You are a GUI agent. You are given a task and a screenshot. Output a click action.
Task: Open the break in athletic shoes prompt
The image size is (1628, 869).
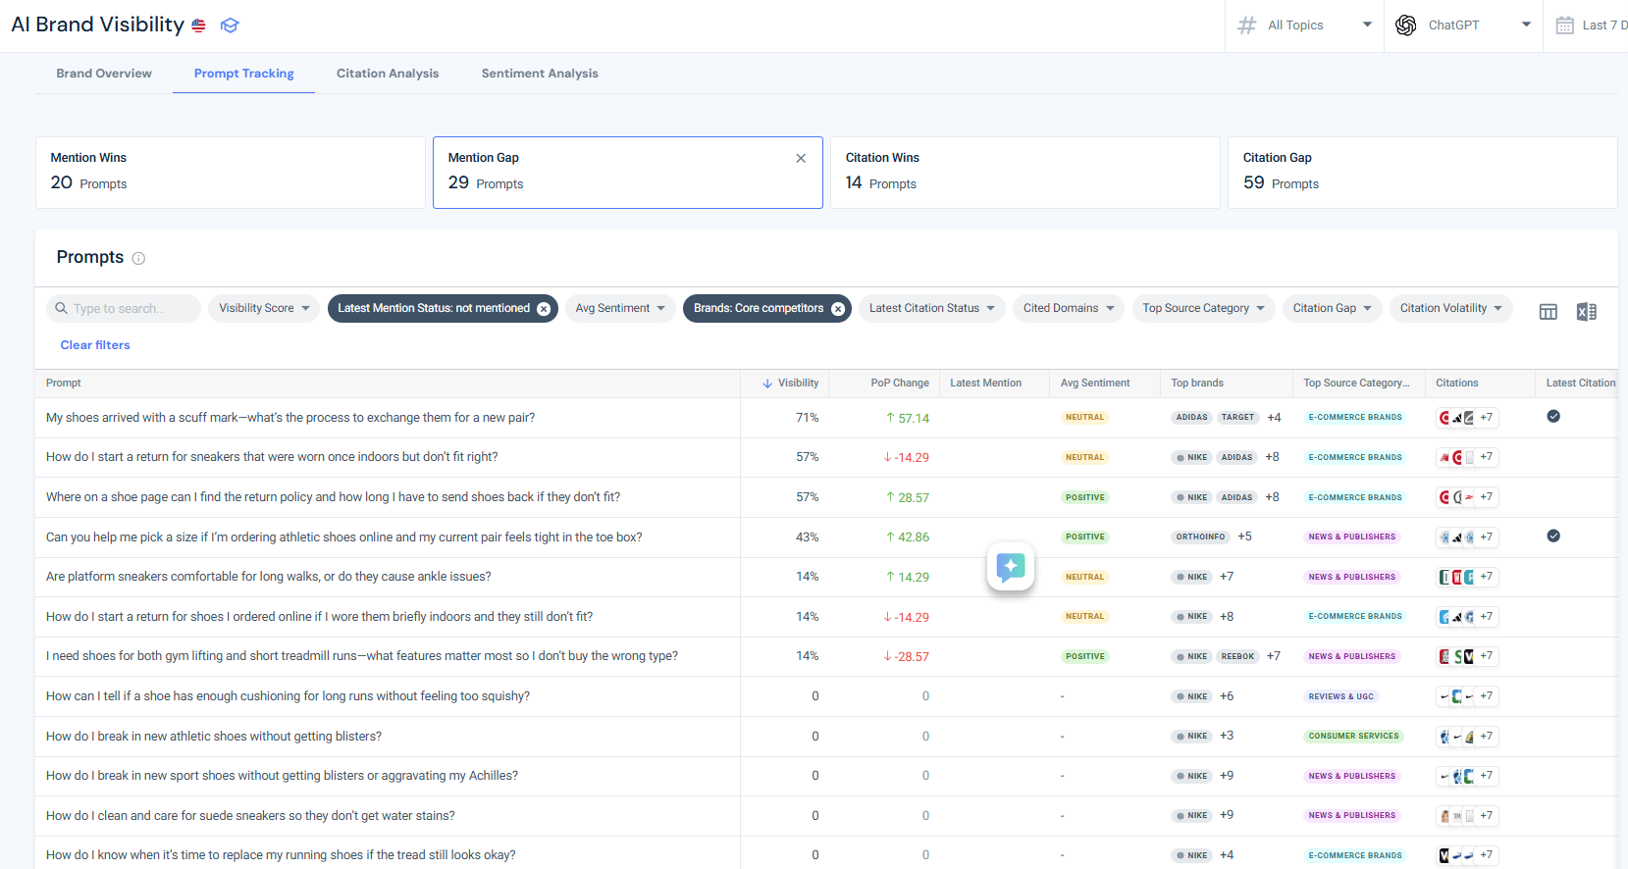214,737
